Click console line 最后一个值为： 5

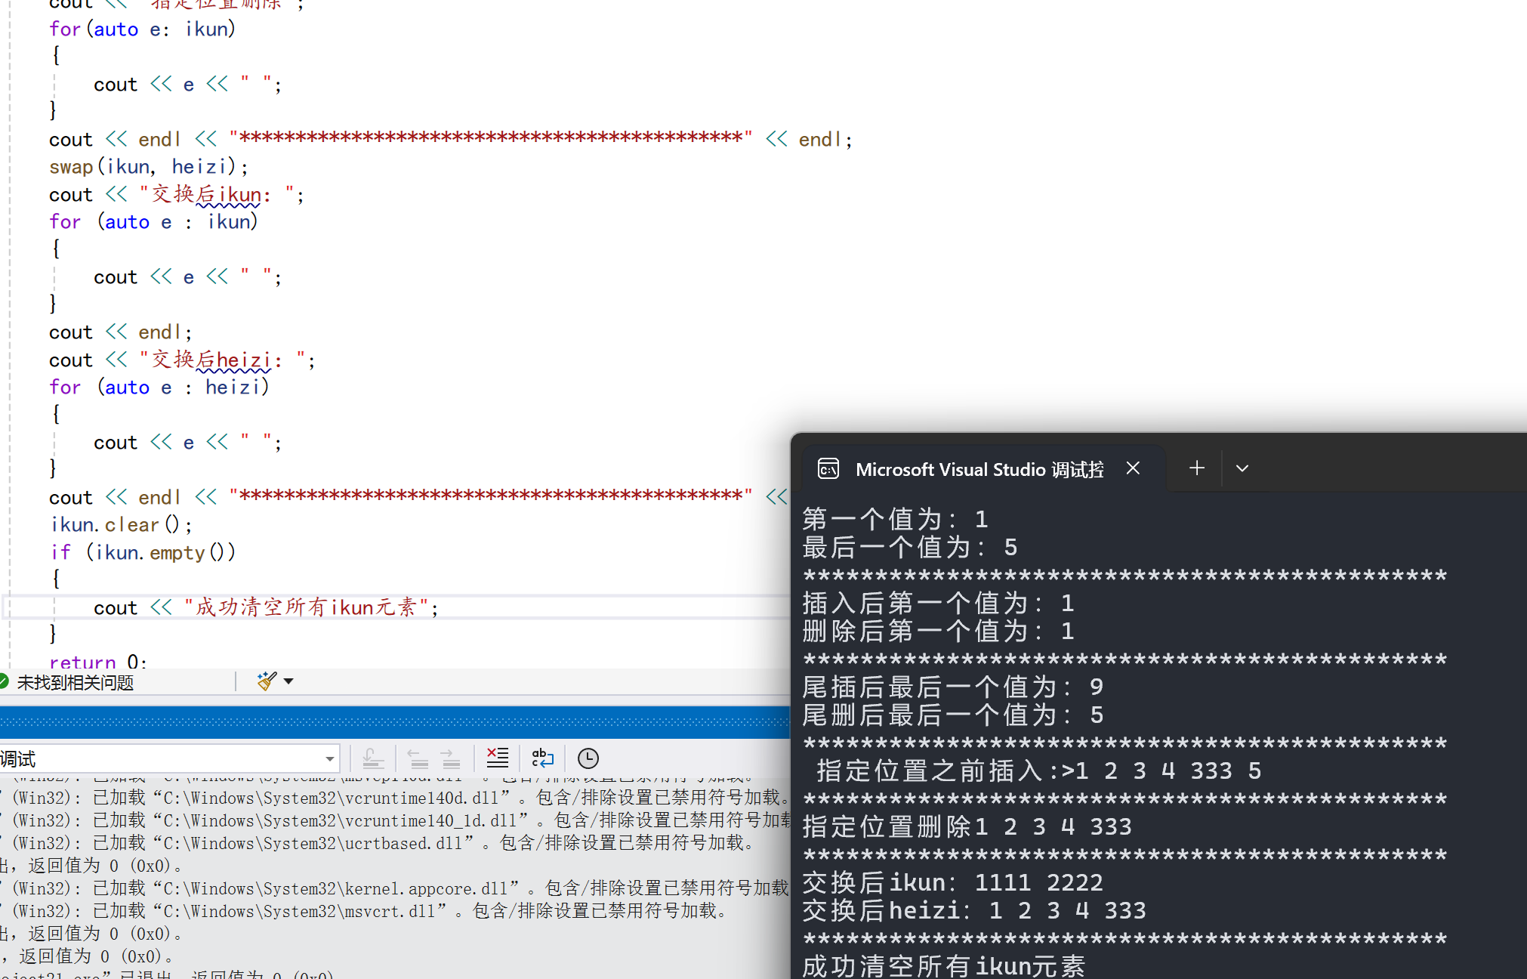(910, 547)
